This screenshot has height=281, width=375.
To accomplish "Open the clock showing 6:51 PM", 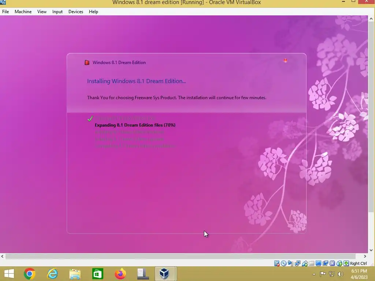I will (359, 274).
